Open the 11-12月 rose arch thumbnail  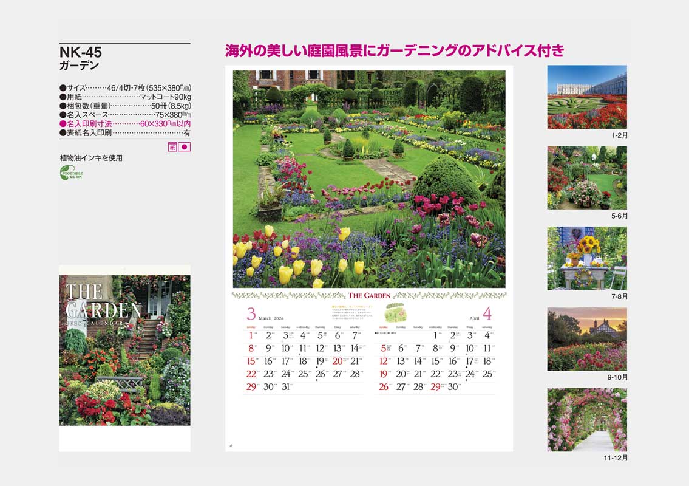(x=587, y=420)
